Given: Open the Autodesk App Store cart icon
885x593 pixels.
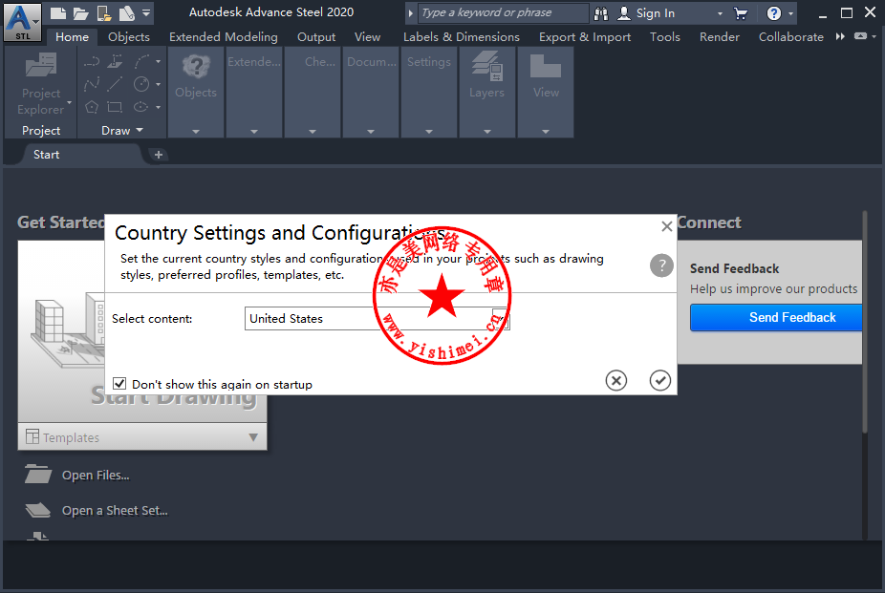Looking at the screenshot, I should point(741,13).
